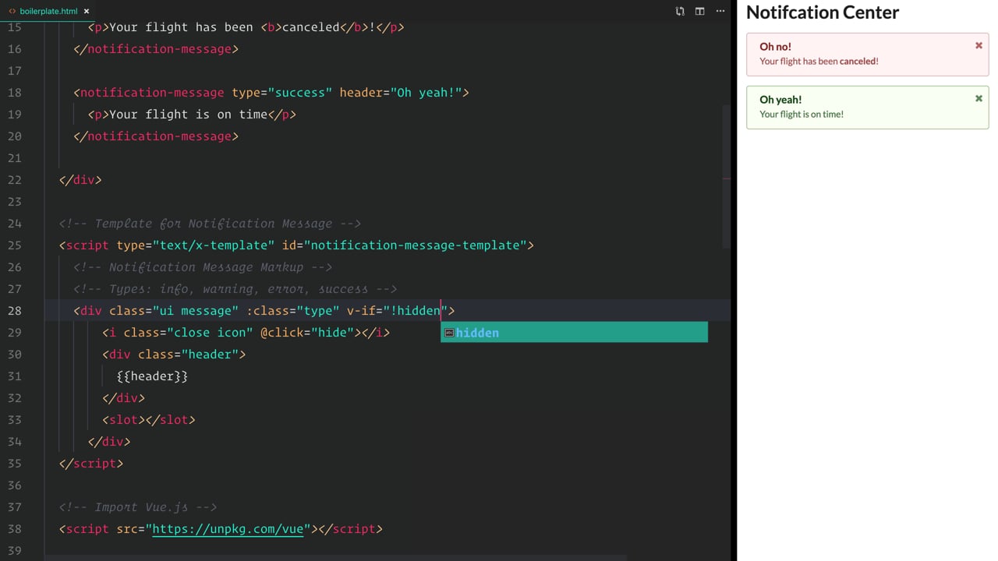998x561 pixels.
Task: Click line number 25 in the gutter
Action: (14, 245)
